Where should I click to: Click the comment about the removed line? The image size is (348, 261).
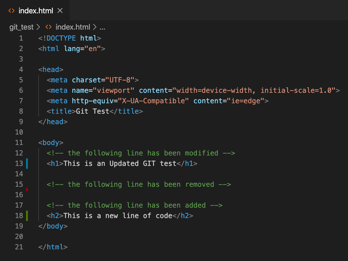tap(142, 184)
